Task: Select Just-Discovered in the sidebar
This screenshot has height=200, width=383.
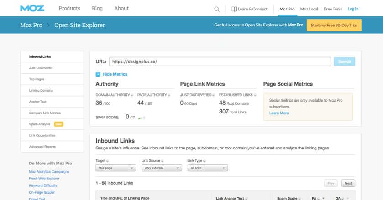Action: (x=52, y=68)
